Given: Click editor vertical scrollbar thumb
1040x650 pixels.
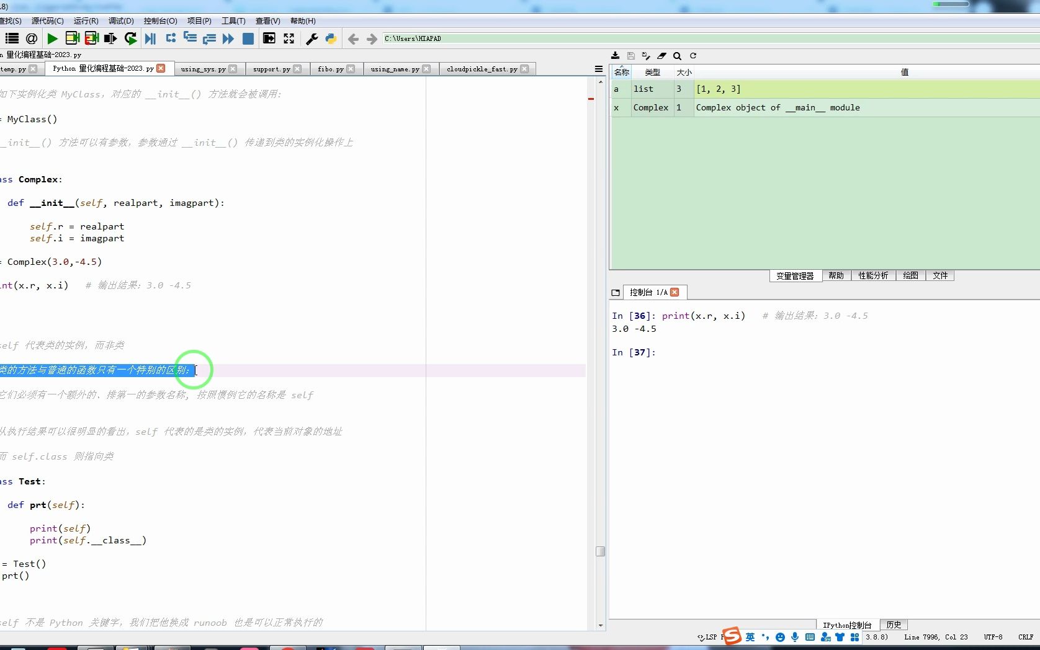Looking at the screenshot, I should pyautogui.click(x=600, y=551).
